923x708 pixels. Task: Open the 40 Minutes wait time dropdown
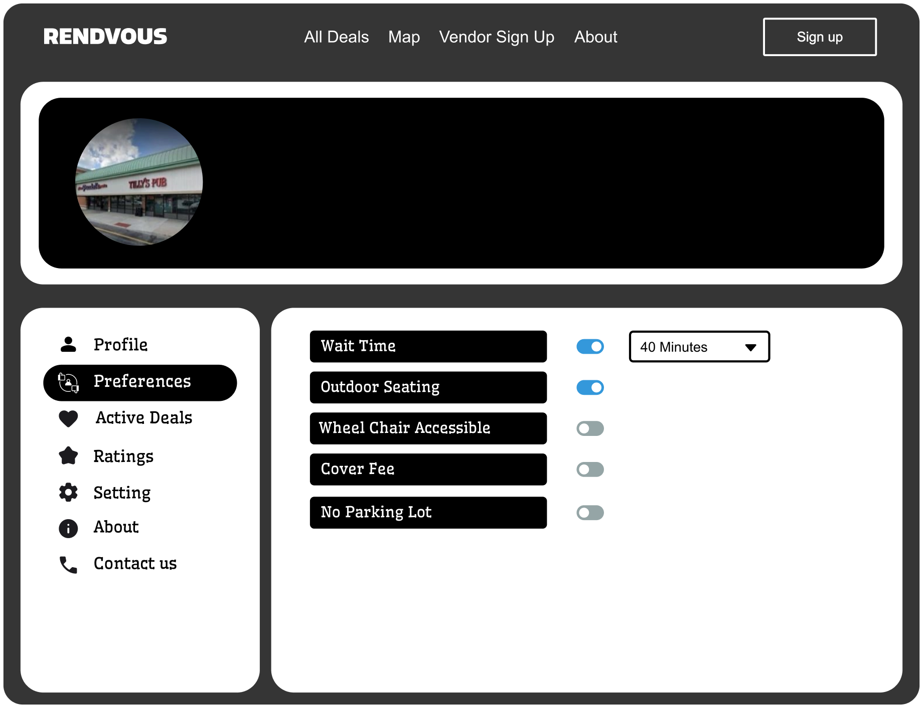pyautogui.click(x=699, y=347)
